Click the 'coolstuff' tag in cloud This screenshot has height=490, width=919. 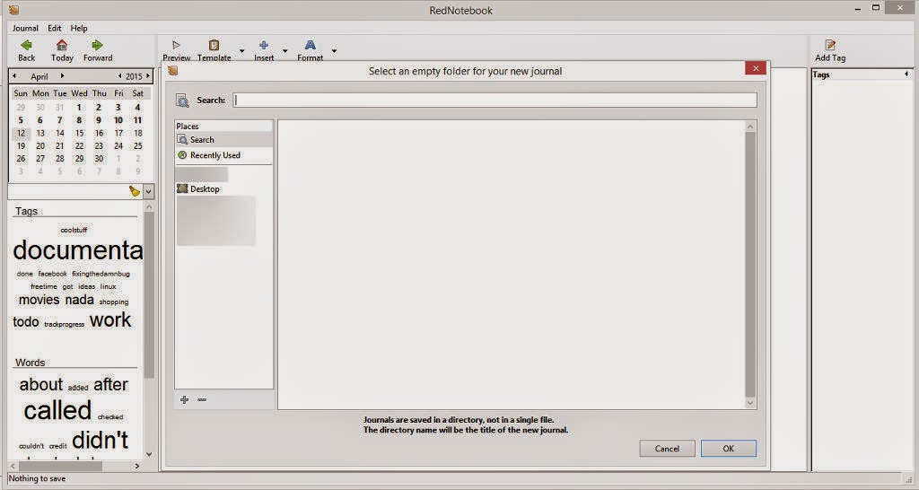(74, 230)
